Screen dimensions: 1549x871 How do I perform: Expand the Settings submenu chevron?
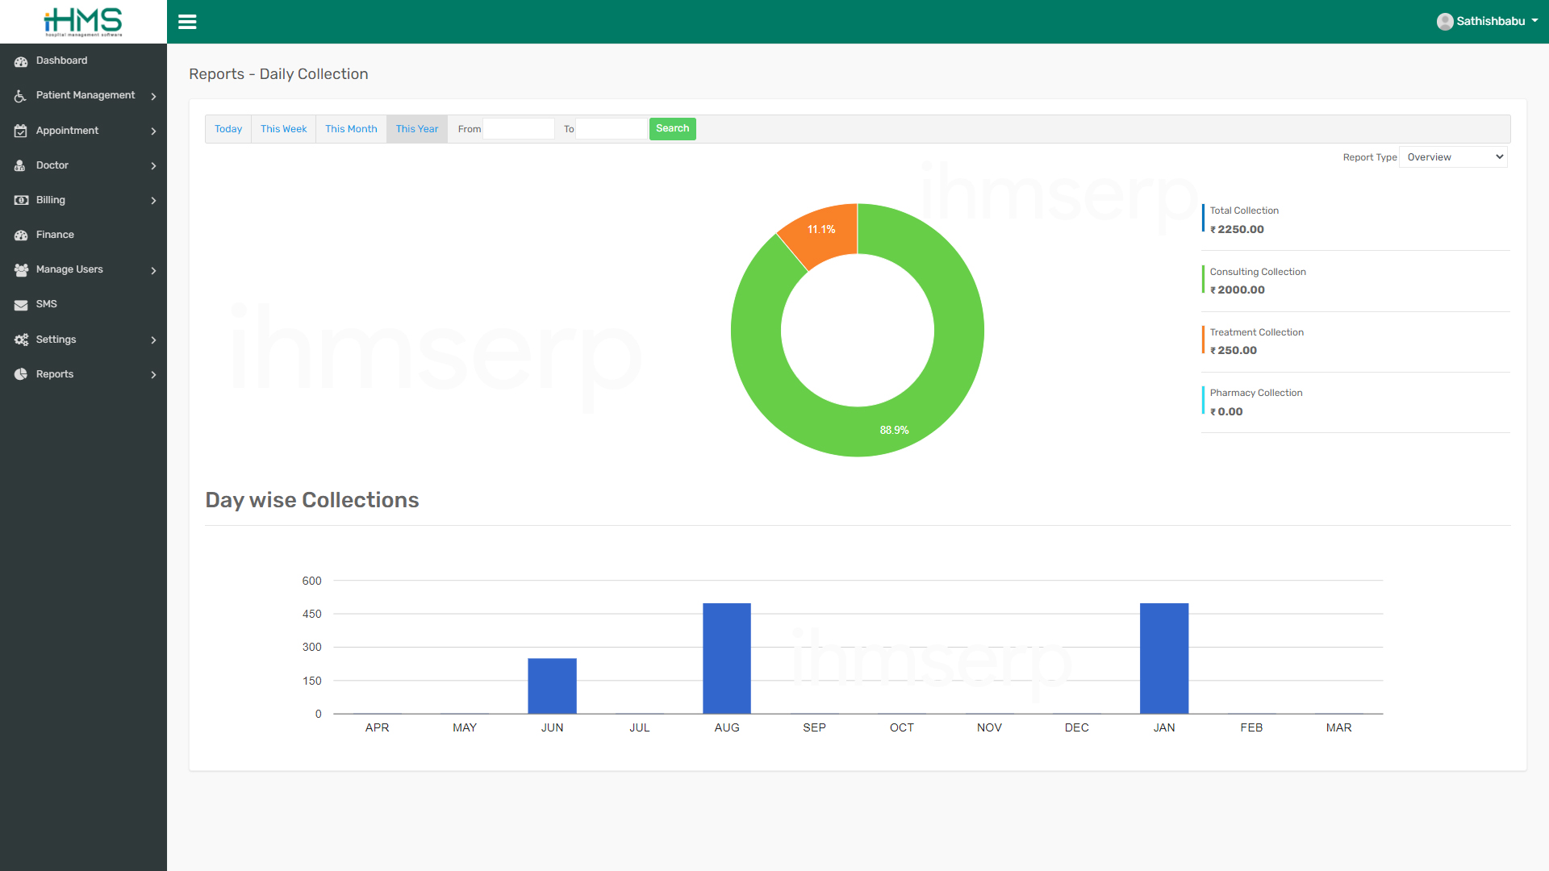pos(153,340)
